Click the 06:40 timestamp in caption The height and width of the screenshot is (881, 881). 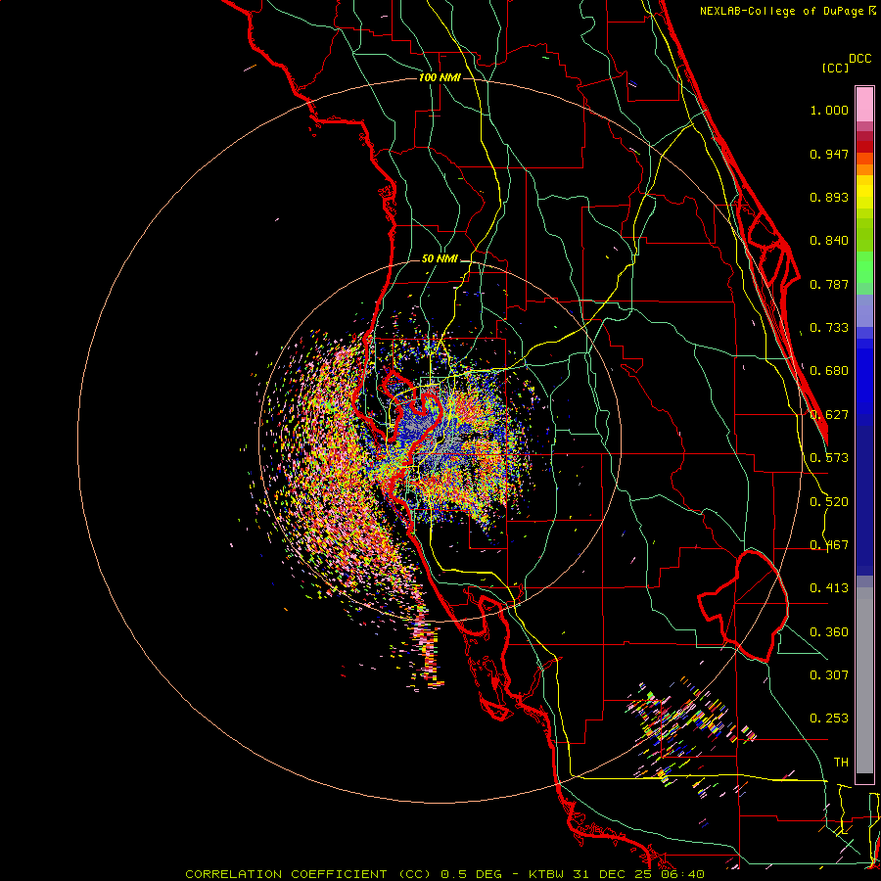coord(682,874)
